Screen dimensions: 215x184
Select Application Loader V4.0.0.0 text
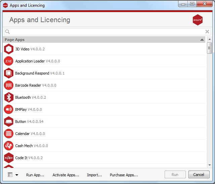pyautogui.click(x=38, y=61)
